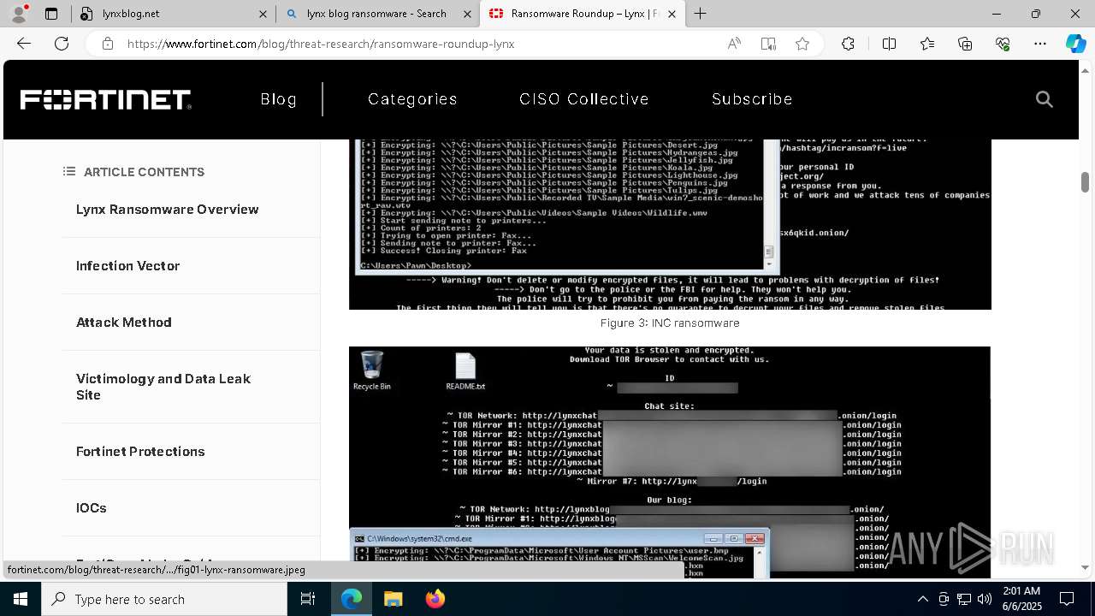This screenshot has height=616, width=1095.
Task: Click the INC ransomware figure image
Action: click(670, 224)
